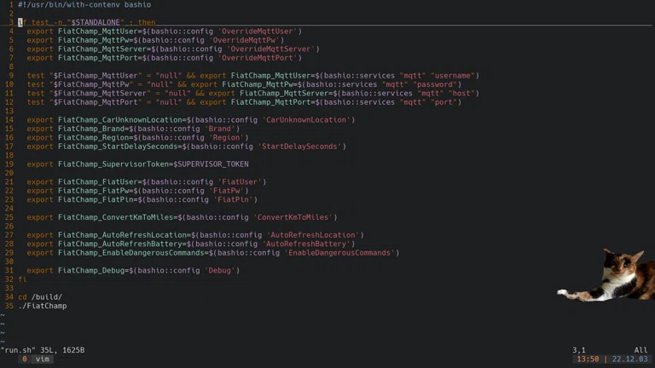Screen dimensions: 655x368
Task: Click 'FiatChamp_MqttUser' export on line 4
Action: point(98,32)
